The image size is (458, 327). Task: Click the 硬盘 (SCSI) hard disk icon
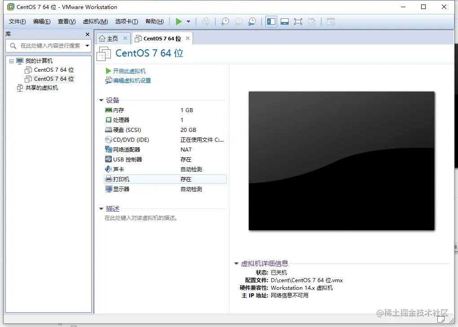pyautogui.click(x=109, y=130)
